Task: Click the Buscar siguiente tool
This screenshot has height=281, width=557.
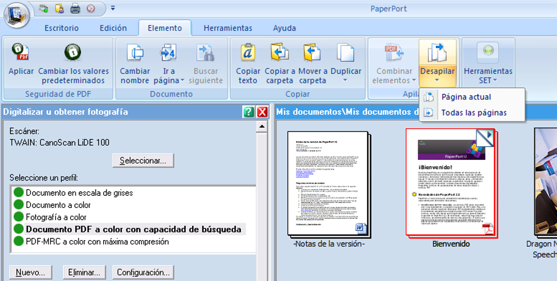Action: tap(206, 63)
